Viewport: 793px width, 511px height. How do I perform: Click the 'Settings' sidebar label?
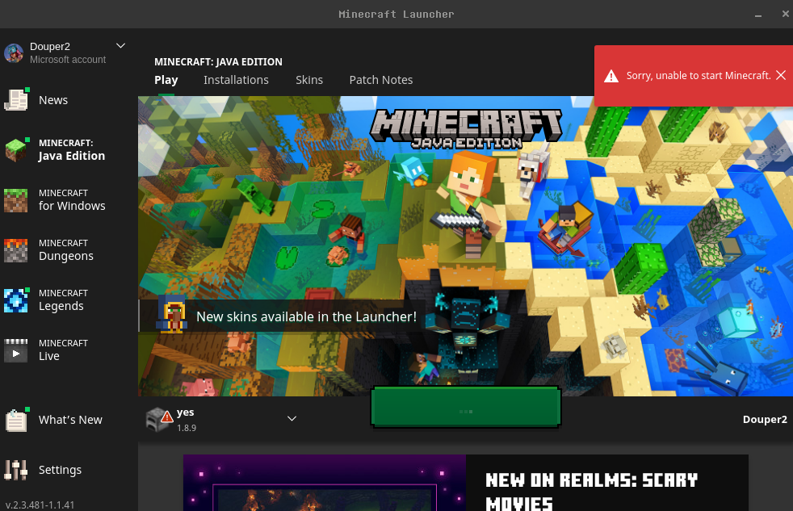60,470
